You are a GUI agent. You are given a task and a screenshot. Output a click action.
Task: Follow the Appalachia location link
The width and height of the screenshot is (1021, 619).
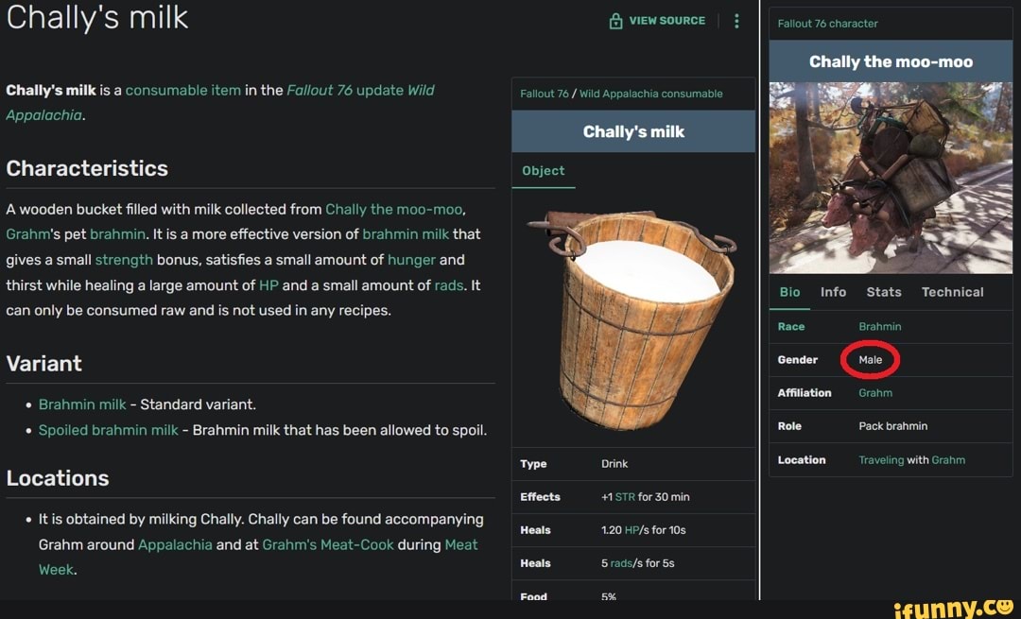pyautogui.click(x=175, y=545)
